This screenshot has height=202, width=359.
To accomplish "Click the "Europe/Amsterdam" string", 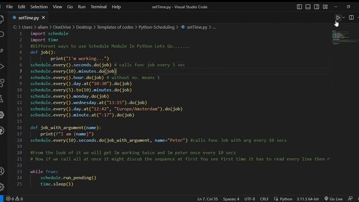I will [x=137, y=109].
